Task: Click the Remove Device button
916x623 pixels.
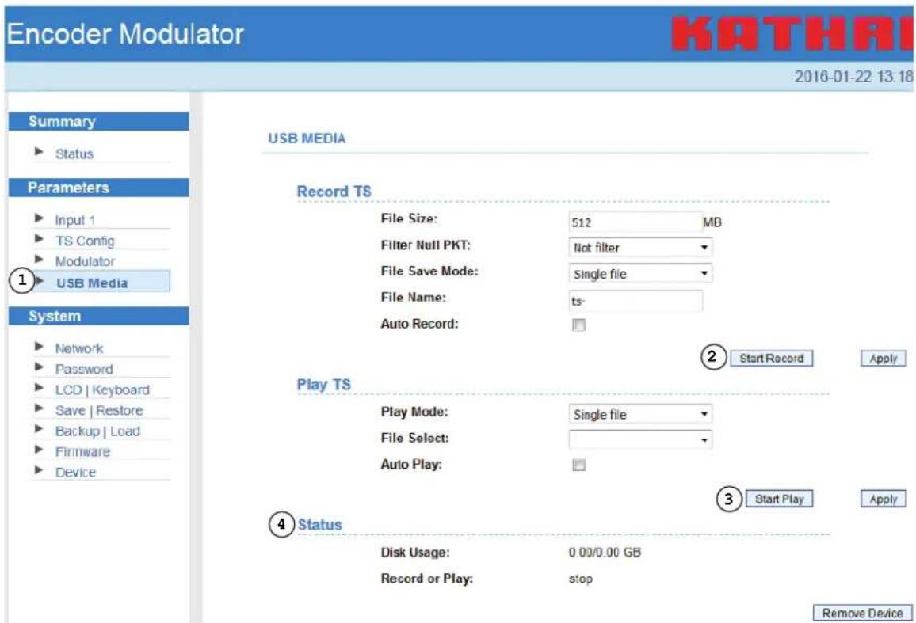Action: click(x=862, y=613)
